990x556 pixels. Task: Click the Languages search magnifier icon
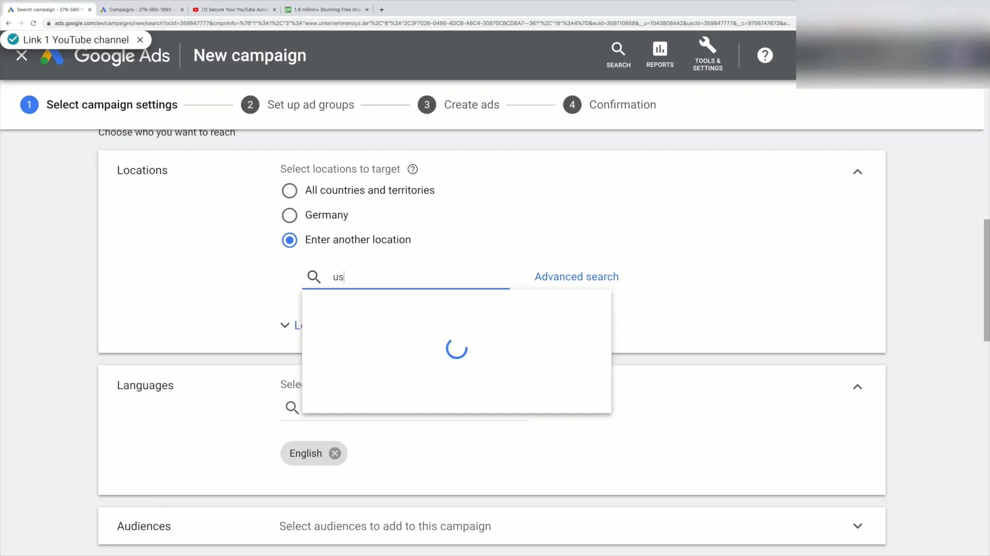tap(292, 407)
